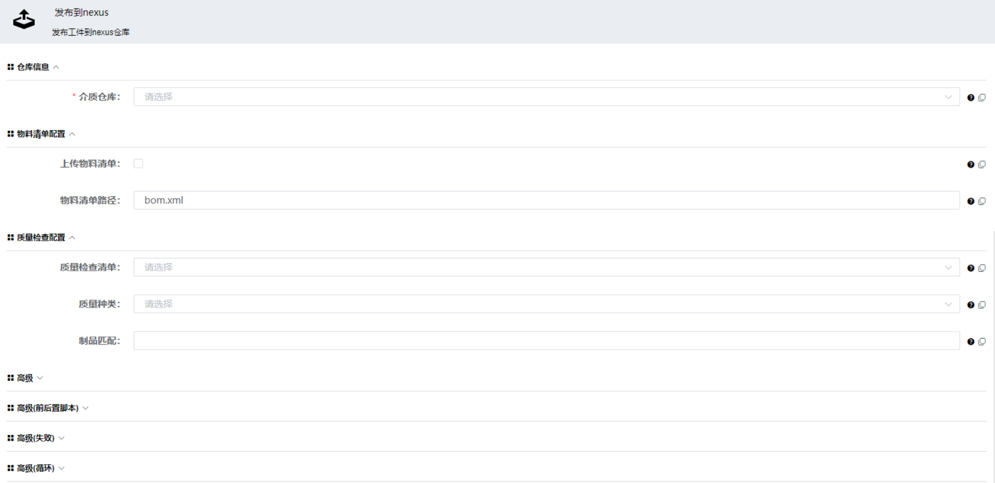995x483 pixels.
Task: Click help icon beside 质量检查清单 dropdown
Action: [970, 268]
